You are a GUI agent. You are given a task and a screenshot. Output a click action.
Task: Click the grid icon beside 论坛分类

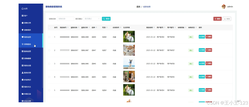click(22, 101)
